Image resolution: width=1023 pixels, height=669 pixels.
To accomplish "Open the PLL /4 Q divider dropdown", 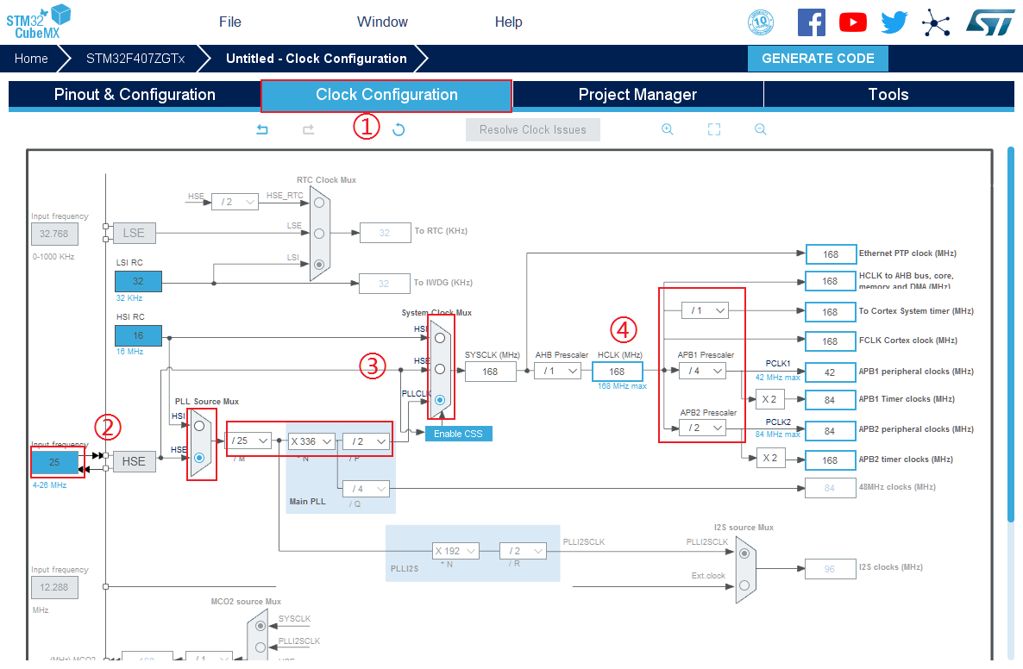I will tap(366, 488).
